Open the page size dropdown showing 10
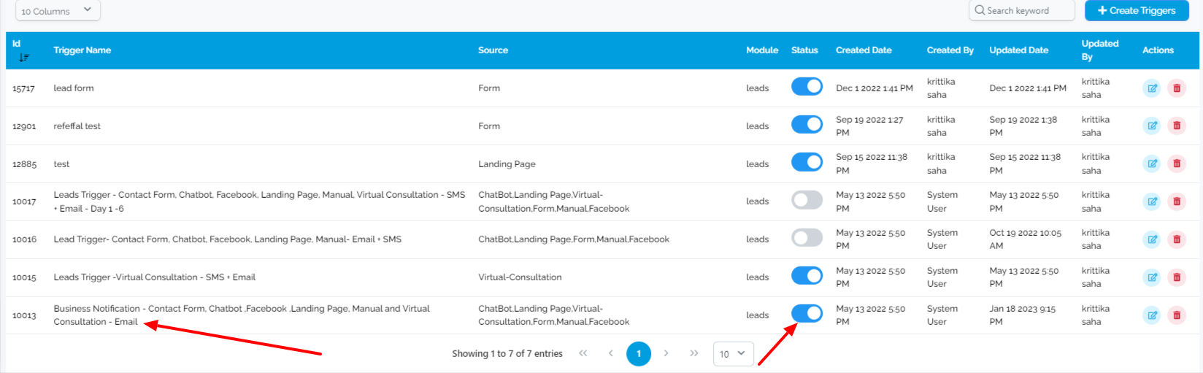This screenshot has width=1203, height=373. click(x=734, y=353)
